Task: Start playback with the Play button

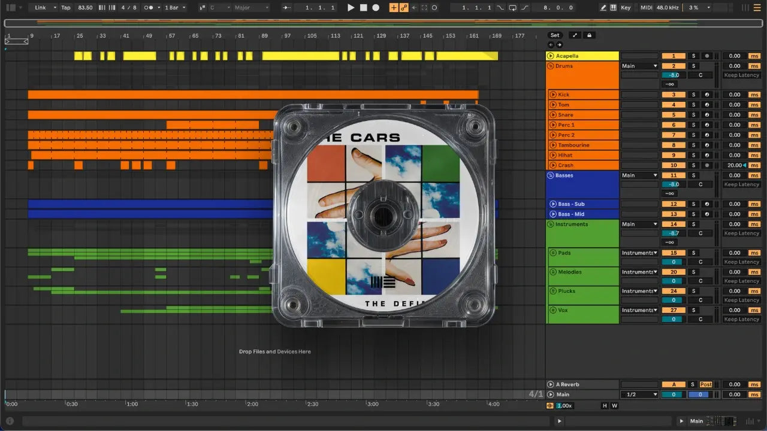Action: 351,8
